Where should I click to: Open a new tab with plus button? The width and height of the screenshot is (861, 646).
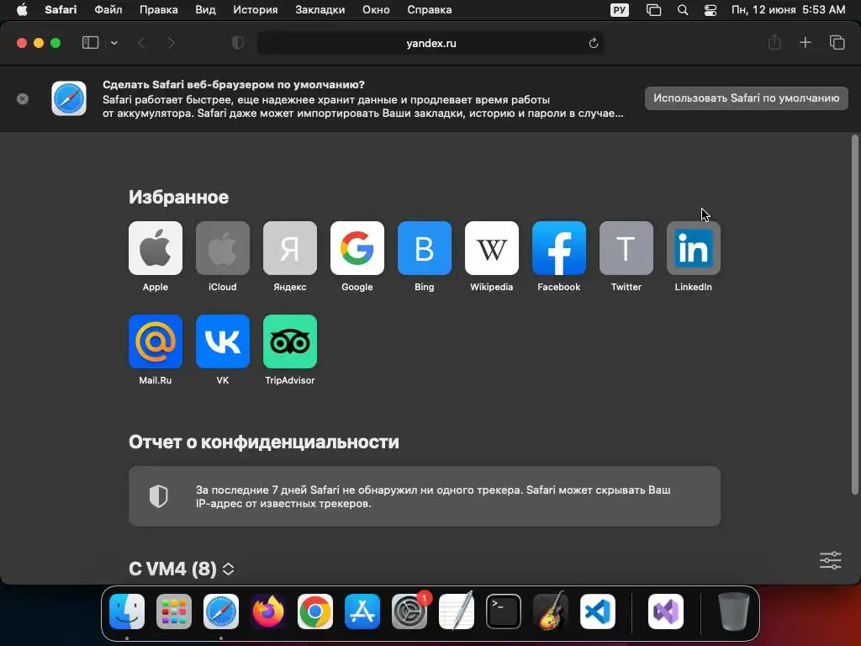coord(805,42)
